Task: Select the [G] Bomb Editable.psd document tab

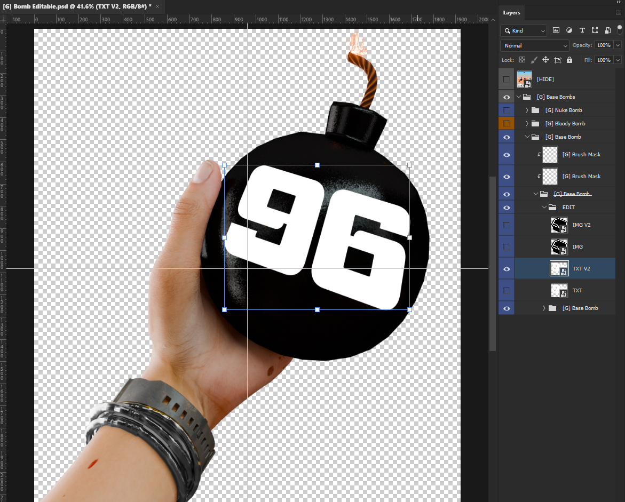Action: [77, 6]
